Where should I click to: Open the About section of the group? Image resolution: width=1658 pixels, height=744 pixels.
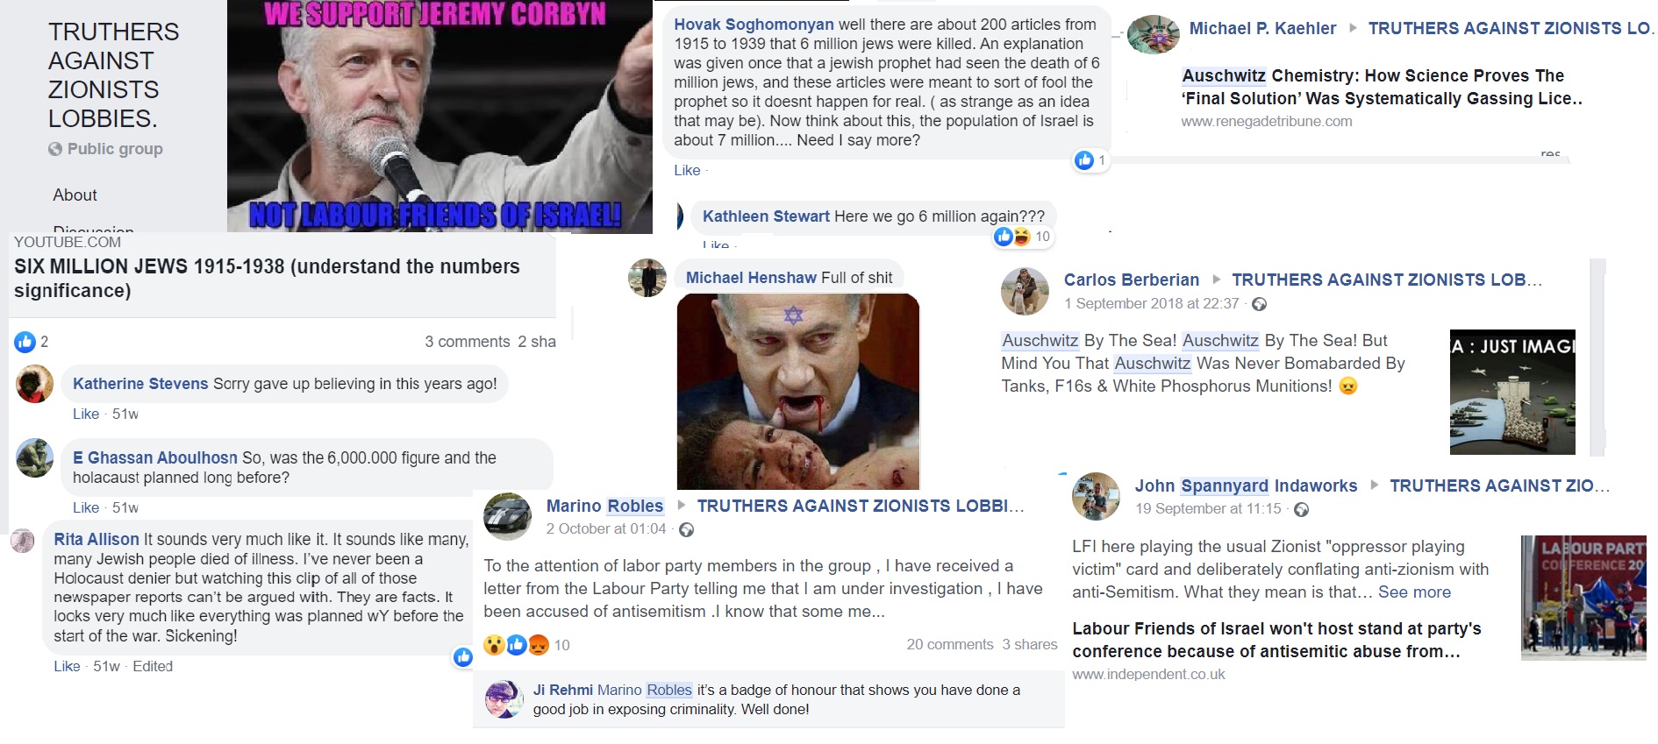75,195
